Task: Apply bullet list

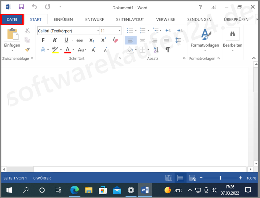Action: tap(130, 30)
